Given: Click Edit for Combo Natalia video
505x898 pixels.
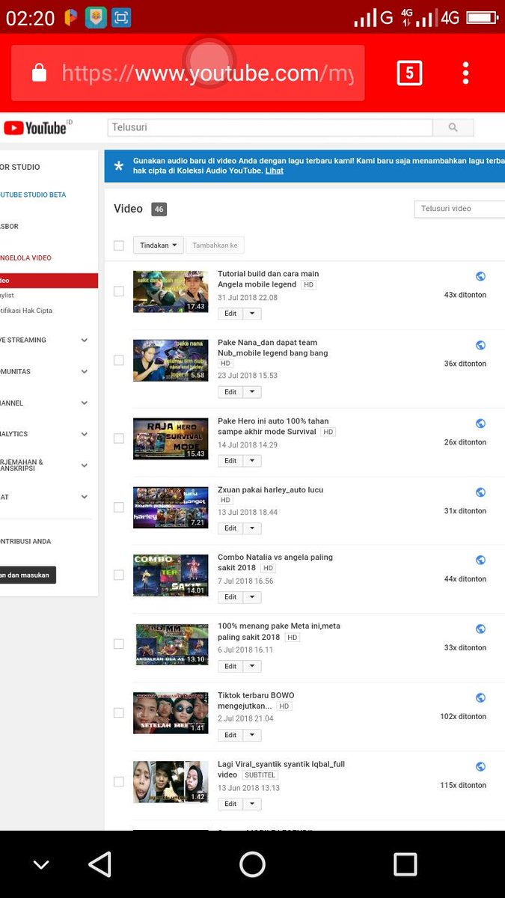Looking at the screenshot, I should (x=230, y=597).
